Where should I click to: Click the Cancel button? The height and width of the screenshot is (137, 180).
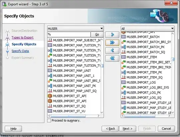tap(166, 129)
